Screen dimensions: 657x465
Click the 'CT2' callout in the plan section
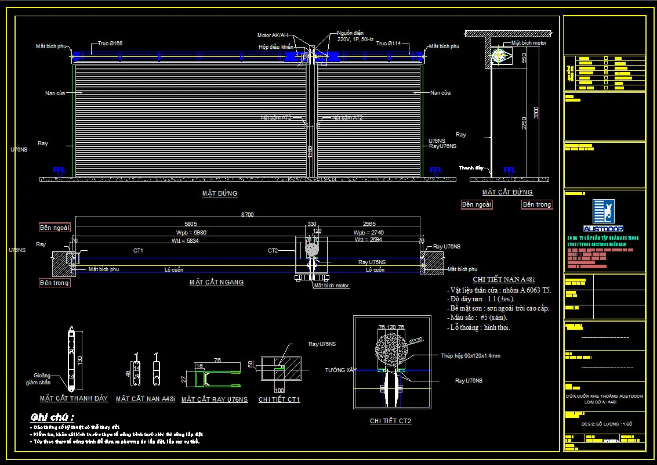(x=273, y=250)
